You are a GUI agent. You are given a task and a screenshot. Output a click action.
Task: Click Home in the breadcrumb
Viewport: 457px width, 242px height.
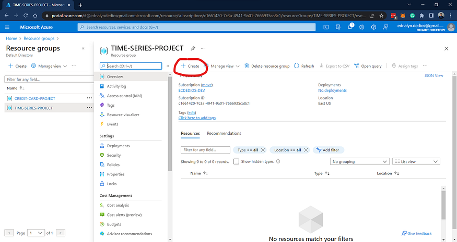click(x=11, y=39)
